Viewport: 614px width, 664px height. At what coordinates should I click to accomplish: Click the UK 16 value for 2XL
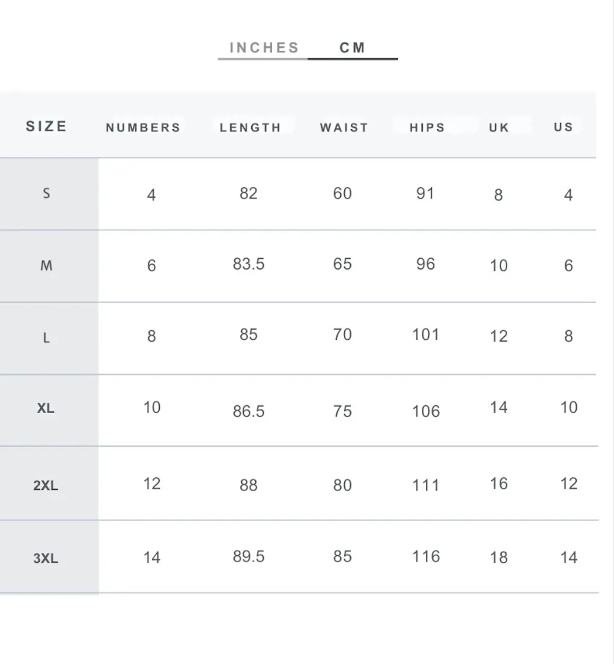499,484
